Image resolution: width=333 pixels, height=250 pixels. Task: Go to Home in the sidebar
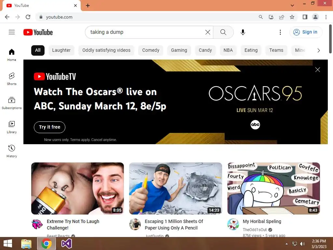12,55
